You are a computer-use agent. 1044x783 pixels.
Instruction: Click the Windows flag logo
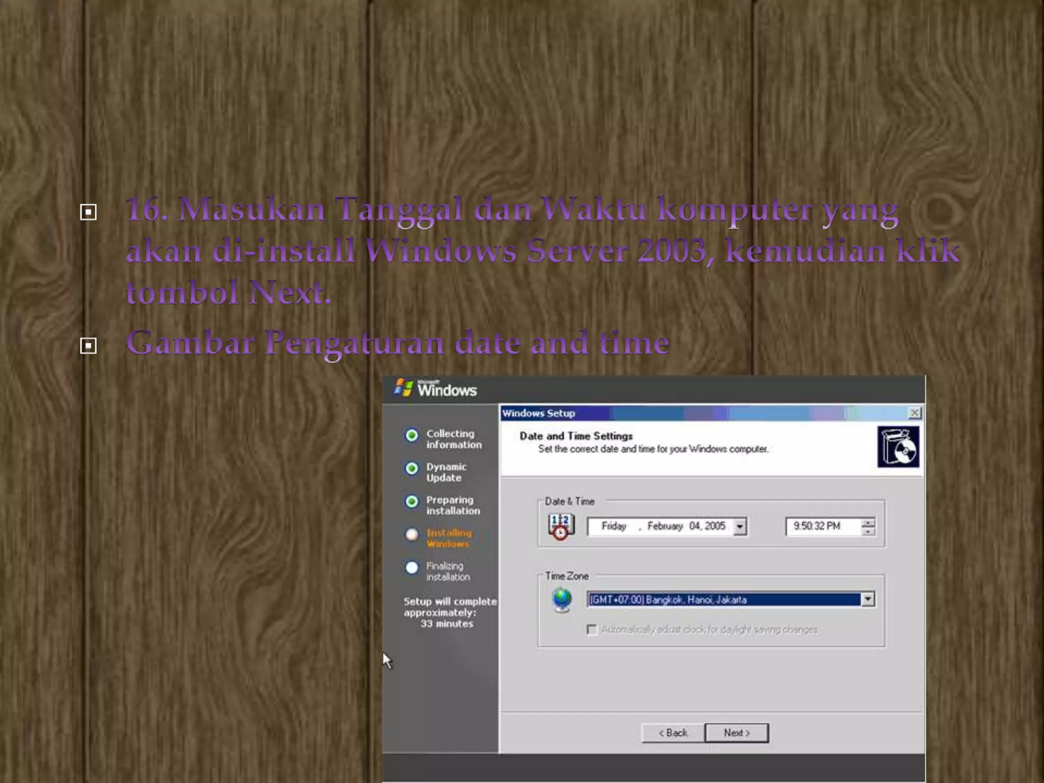403,388
